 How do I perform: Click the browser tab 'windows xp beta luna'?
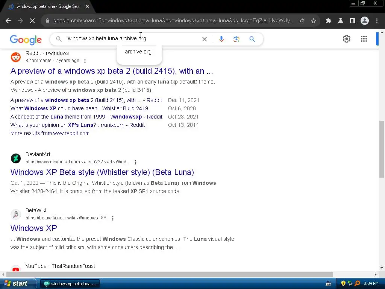[48, 6]
